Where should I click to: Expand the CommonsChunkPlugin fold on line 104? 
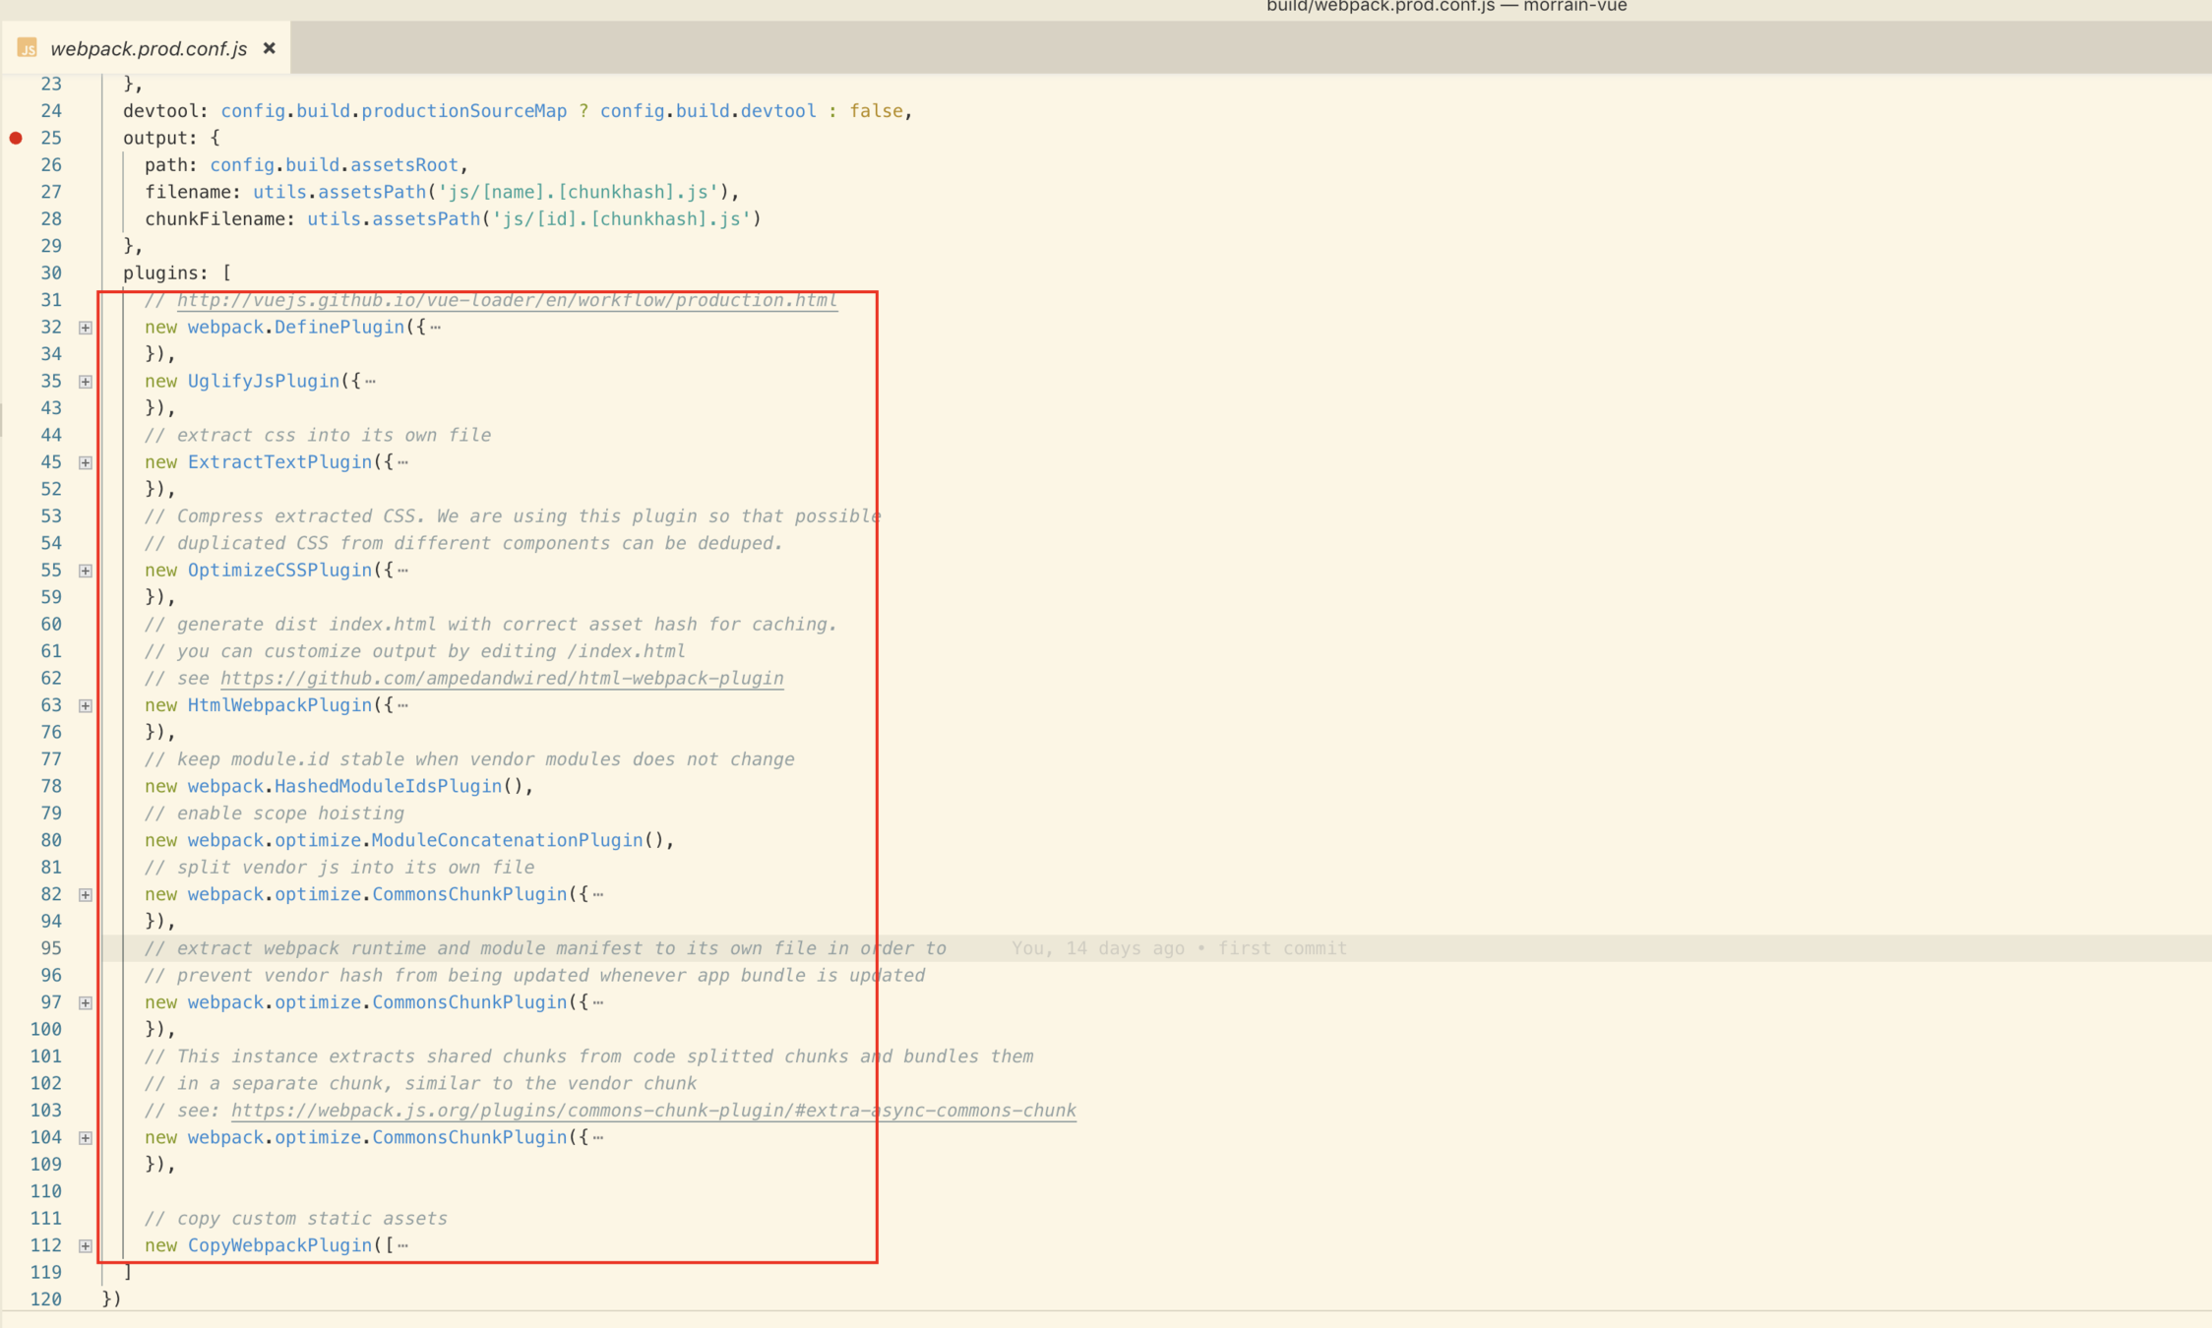click(x=86, y=1137)
